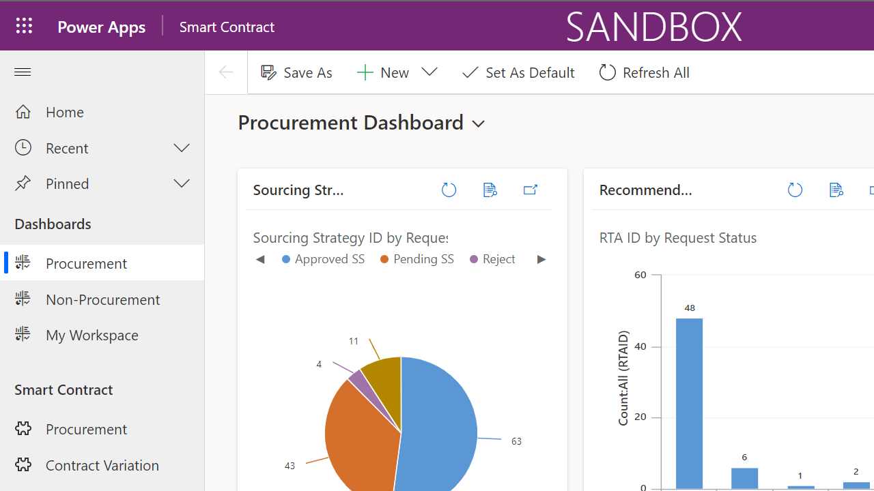Click the Procurement puzzle icon under Smart Contract
The width and height of the screenshot is (874, 491).
tap(23, 429)
